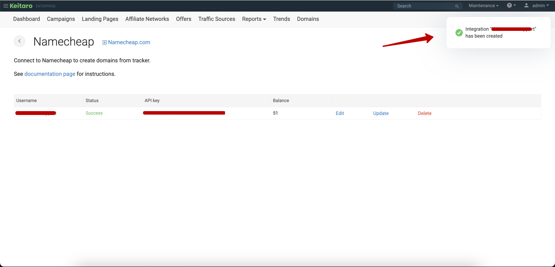Click the external link icon beside Namecheap.com
555x267 pixels.
pos(104,42)
